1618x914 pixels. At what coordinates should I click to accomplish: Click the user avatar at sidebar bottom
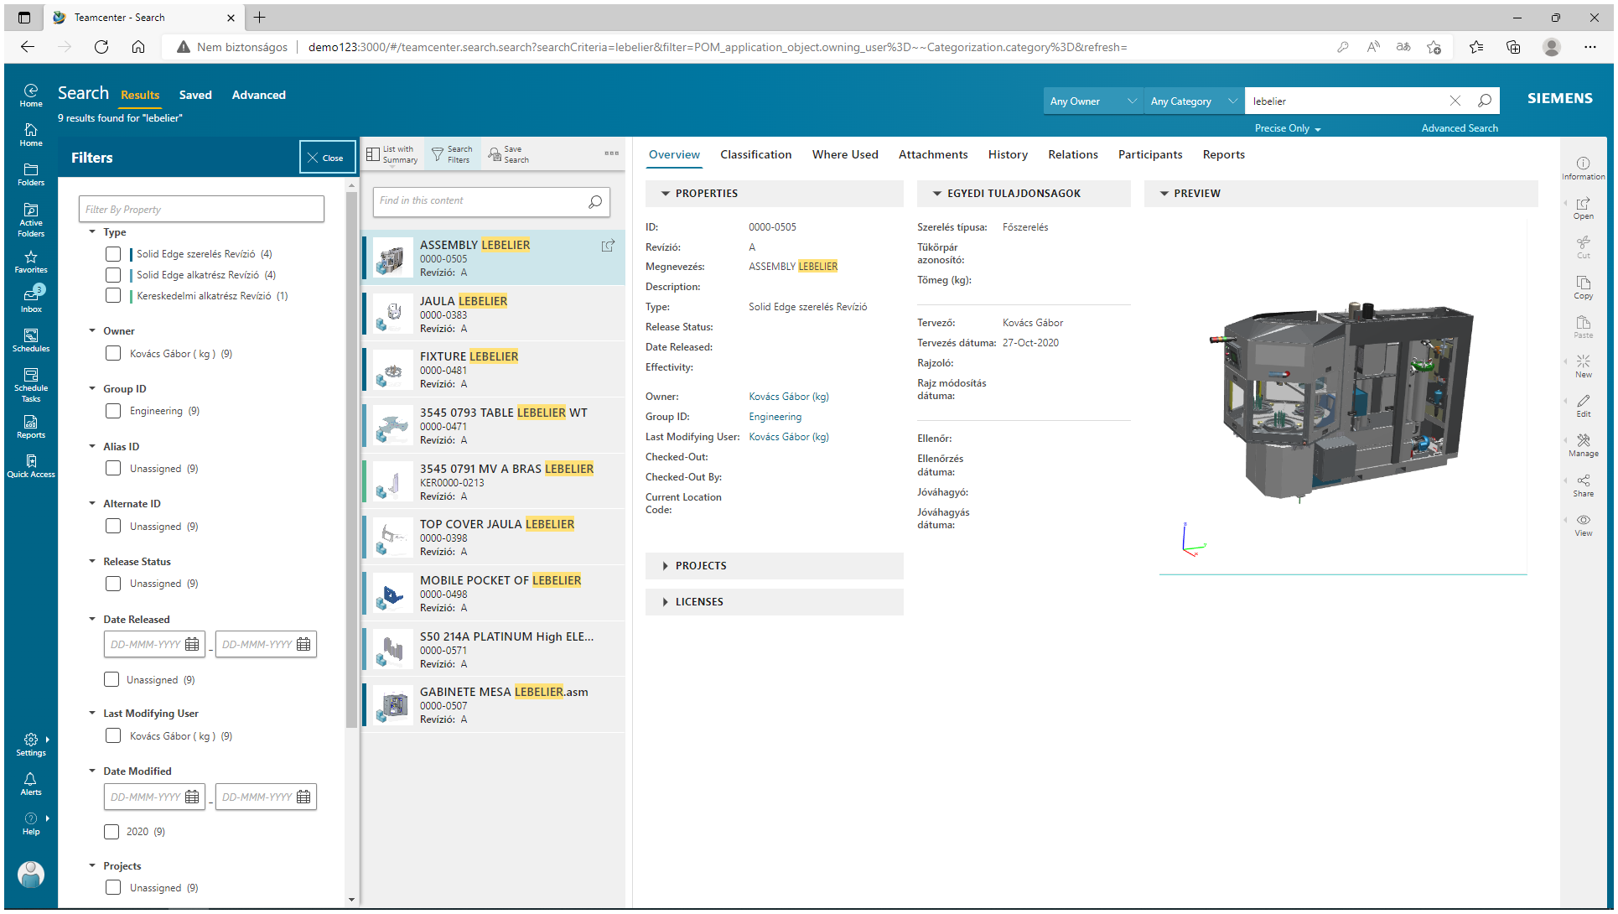31,874
